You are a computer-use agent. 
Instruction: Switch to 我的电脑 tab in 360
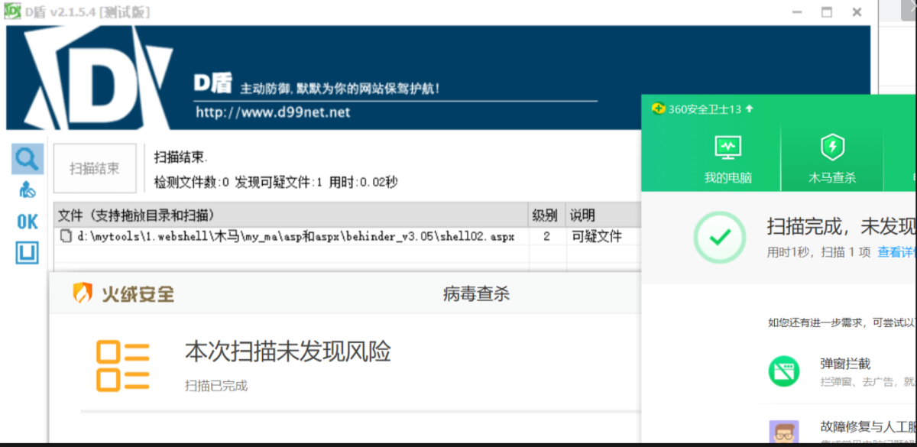[728, 158]
